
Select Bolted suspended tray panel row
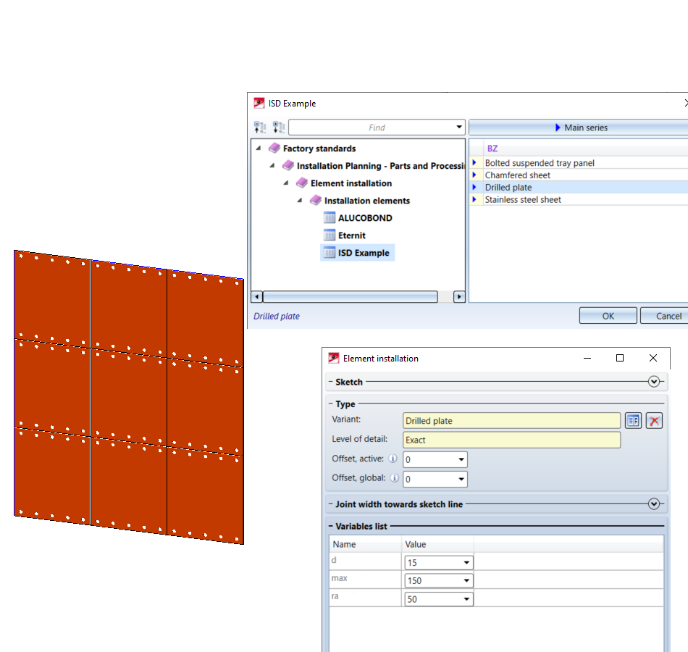coord(540,163)
